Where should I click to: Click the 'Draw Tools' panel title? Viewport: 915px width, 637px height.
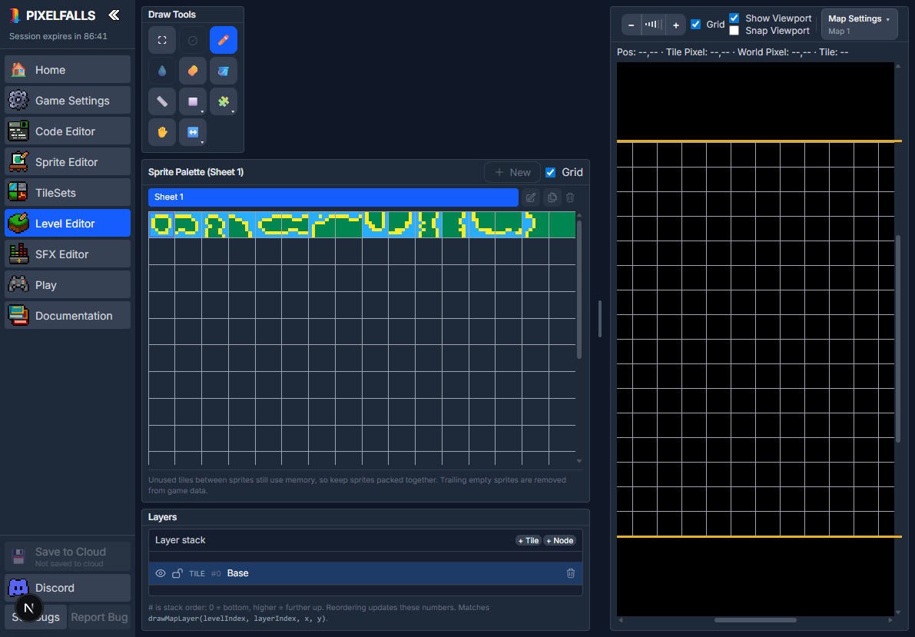pos(172,15)
